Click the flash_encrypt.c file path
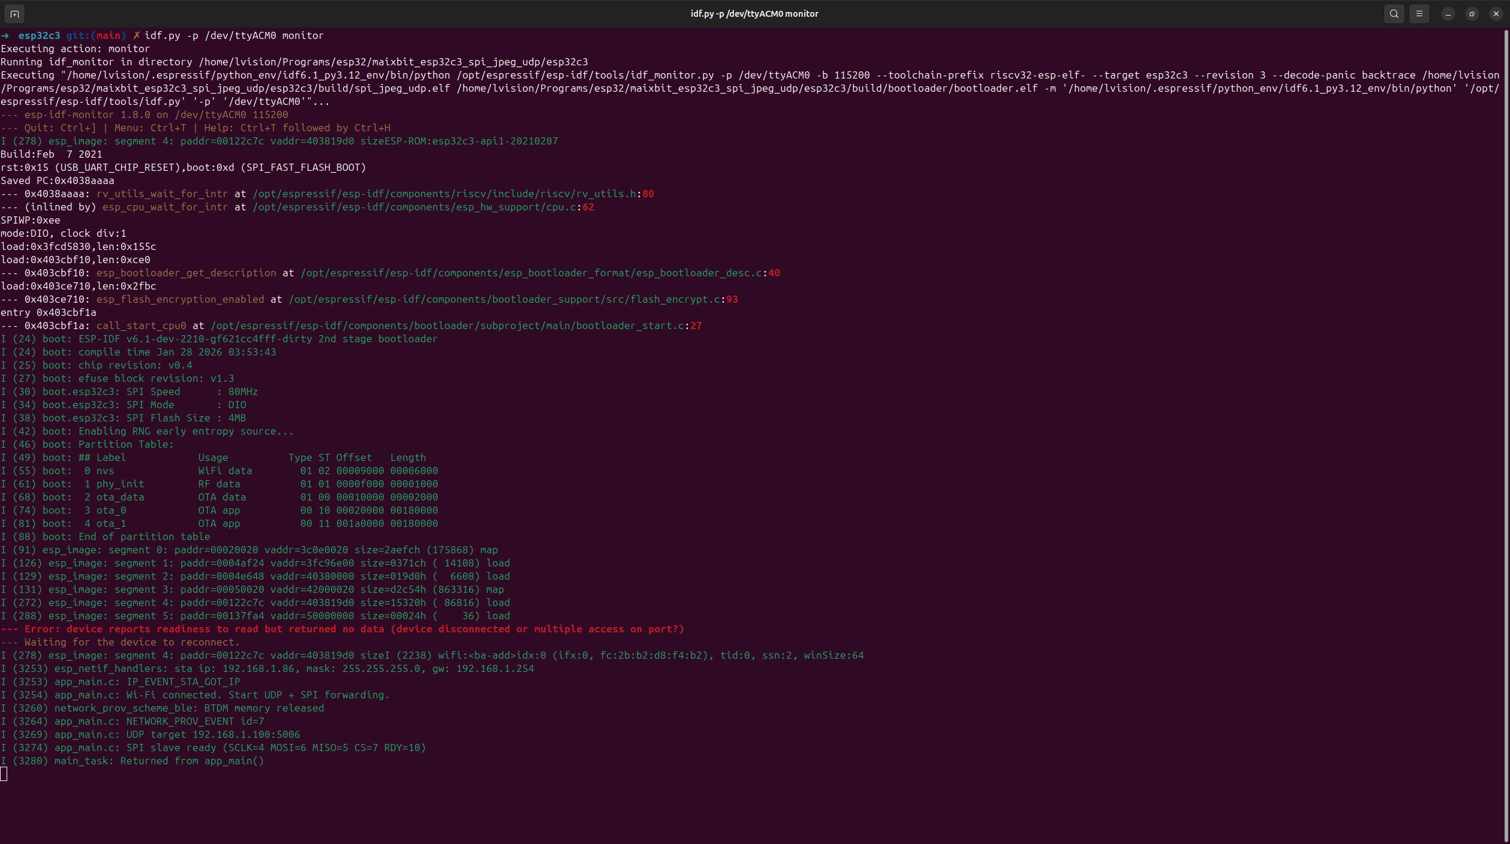Screen dimensions: 1510x844 (x=504, y=299)
